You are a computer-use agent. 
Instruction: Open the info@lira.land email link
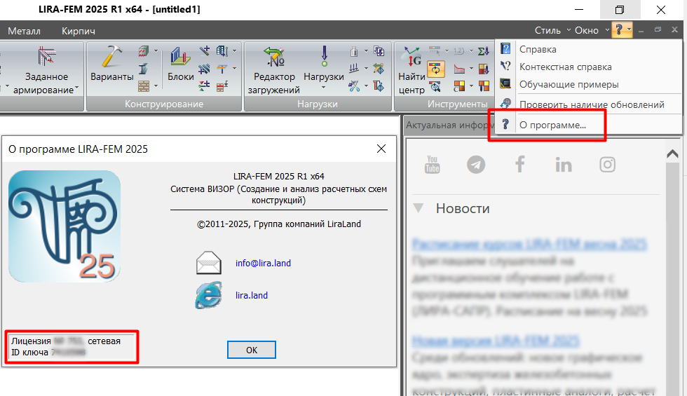tap(263, 264)
